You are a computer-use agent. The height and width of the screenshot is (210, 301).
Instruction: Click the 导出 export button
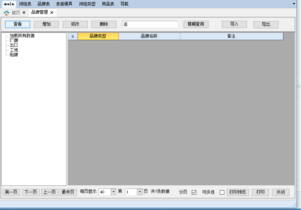(x=266, y=25)
